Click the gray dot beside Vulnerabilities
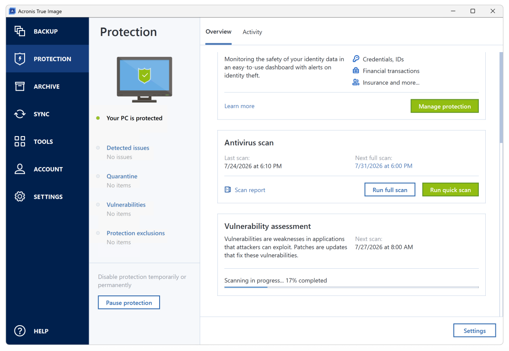Viewport: 509px width, 351px height. [x=98, y=204]
